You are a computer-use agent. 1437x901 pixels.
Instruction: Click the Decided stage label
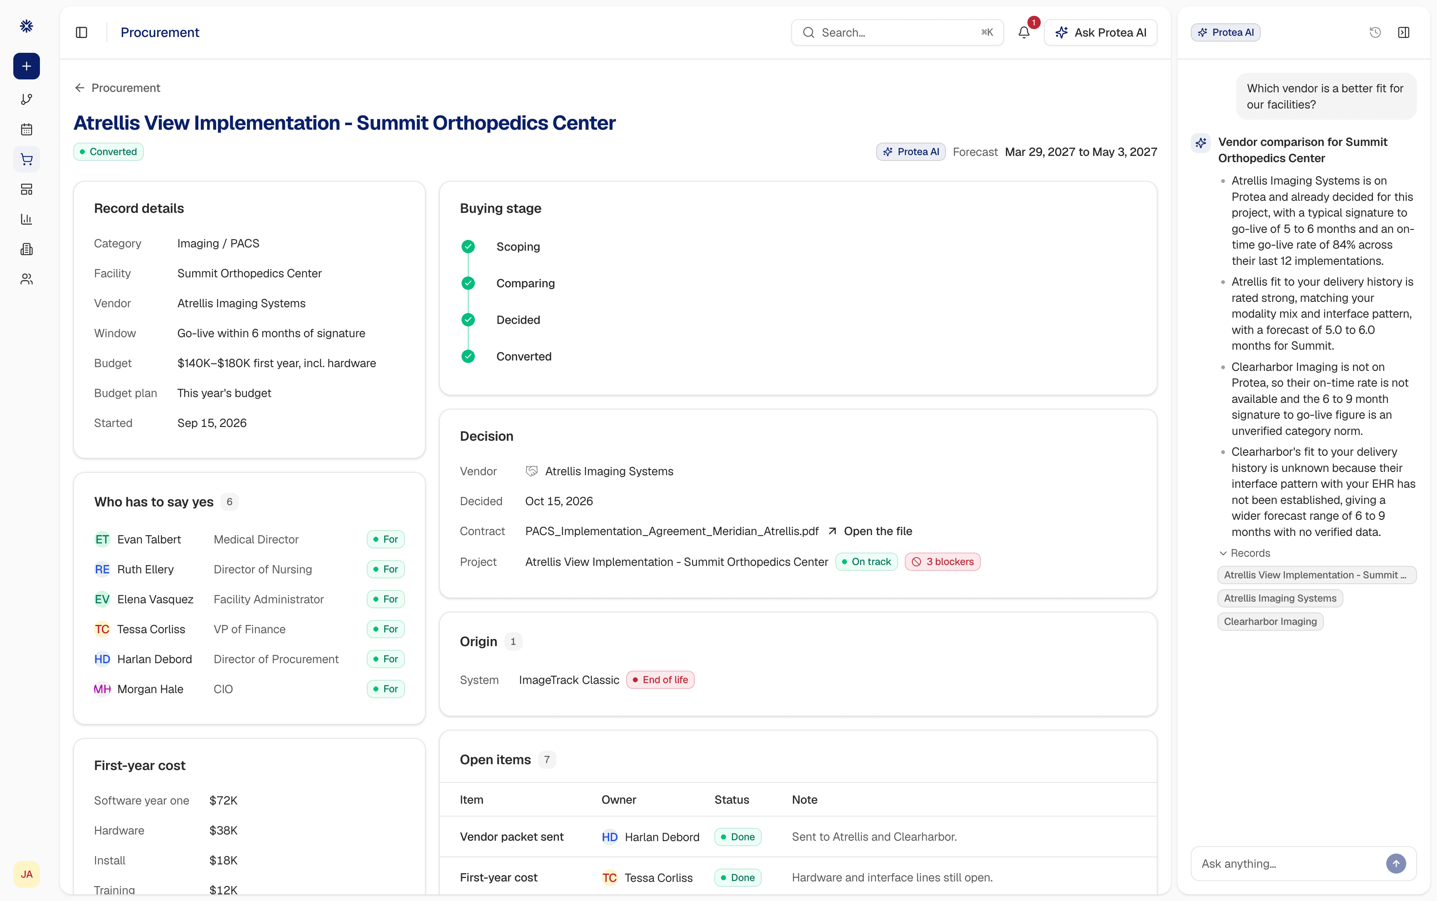pos(518,320)
